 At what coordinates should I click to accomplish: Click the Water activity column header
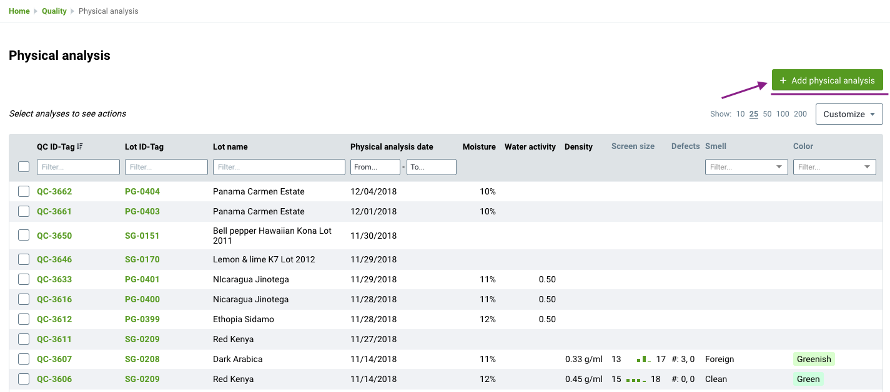(x=530, y=147)
